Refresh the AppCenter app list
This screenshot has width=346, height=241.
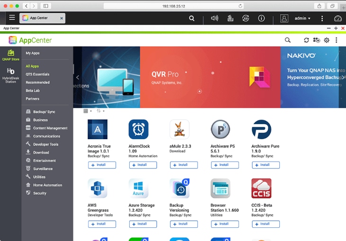[x=306, y=40]
